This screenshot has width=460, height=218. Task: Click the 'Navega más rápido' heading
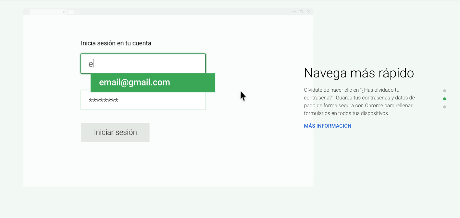(x=359, y=73)
